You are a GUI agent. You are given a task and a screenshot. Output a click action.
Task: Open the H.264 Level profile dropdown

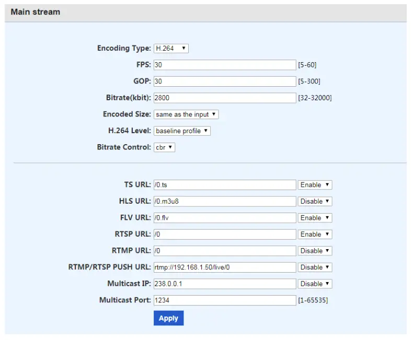click(x=182, y=131)
